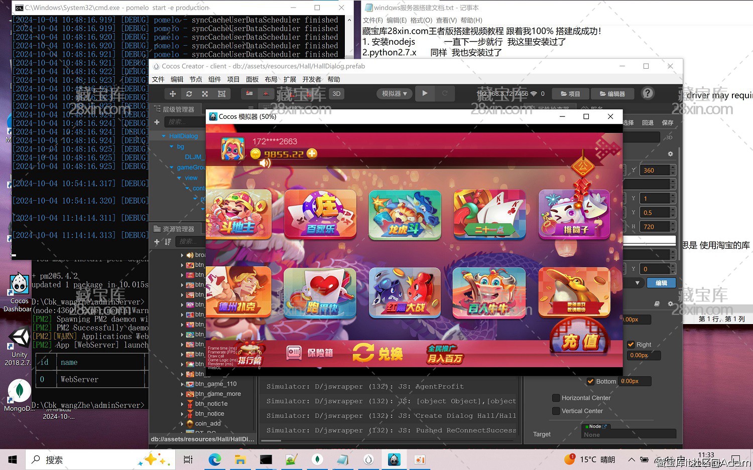Launch Unity 2018.2.7 from the desktop
Viewport: 753px width, 470px height.
click(x=19, y=337)
